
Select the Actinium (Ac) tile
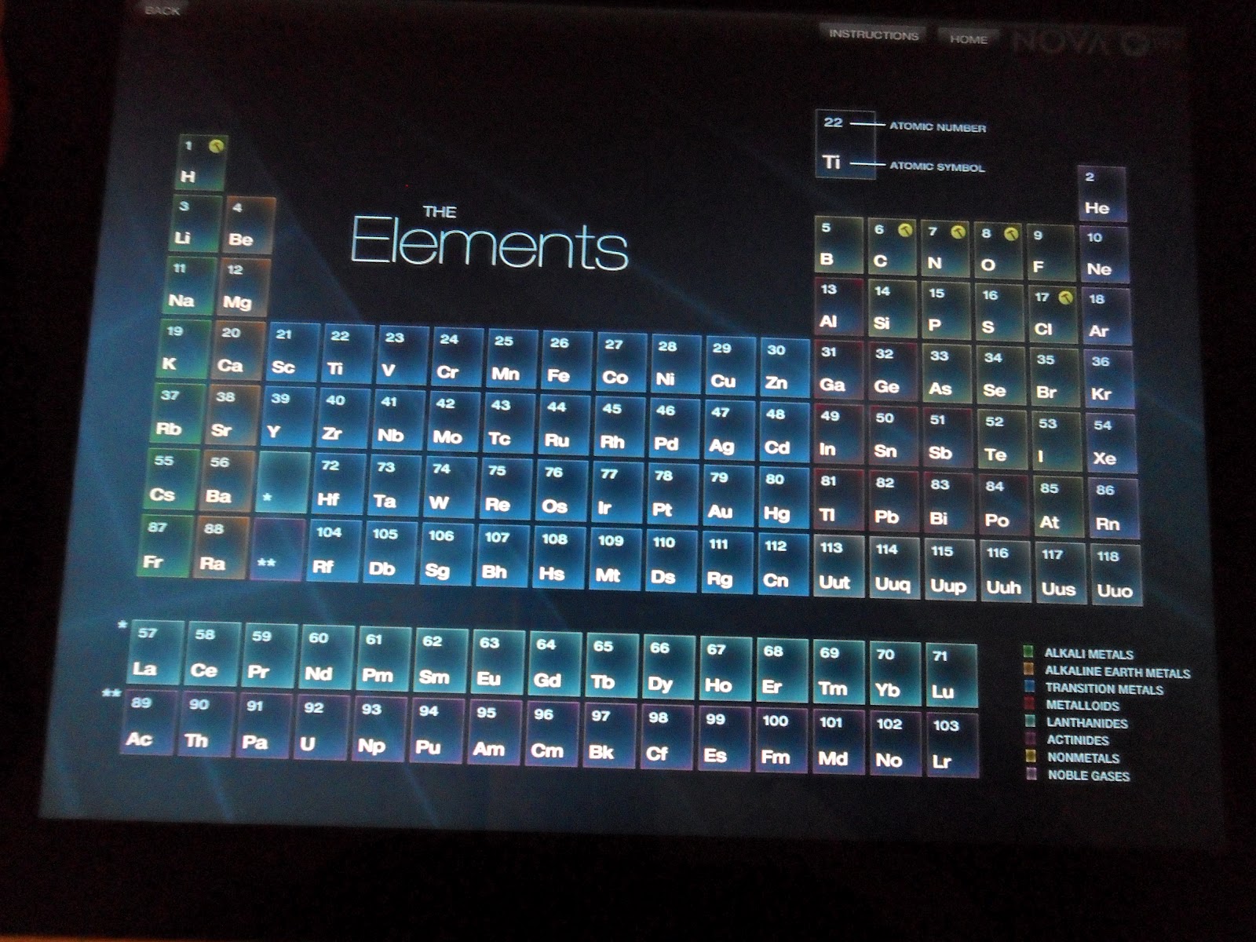[x=148, y=722]
